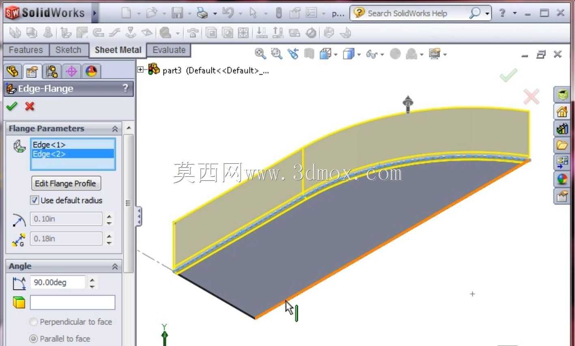Open the Options icon in the top toolbar

click(x=311, y=13)
